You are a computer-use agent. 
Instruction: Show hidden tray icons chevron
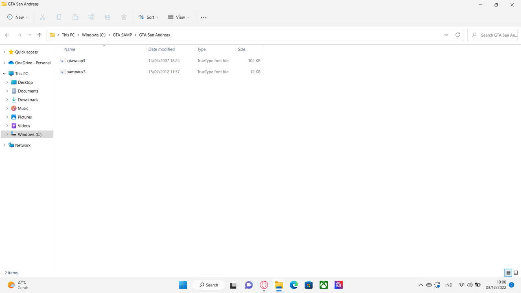pyautogui.click(x=420, y=285)
